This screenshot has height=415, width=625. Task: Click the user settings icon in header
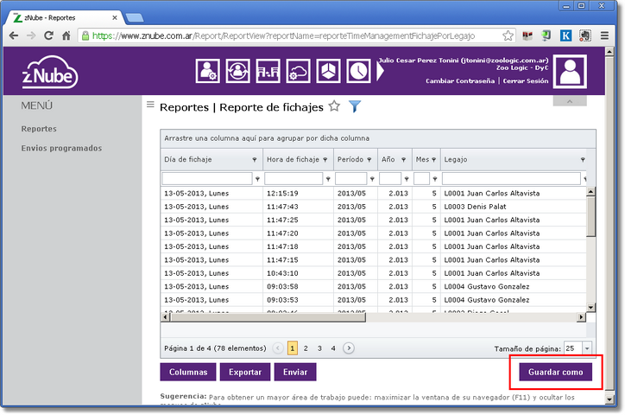pyautogui.click(x=208, y=72)
